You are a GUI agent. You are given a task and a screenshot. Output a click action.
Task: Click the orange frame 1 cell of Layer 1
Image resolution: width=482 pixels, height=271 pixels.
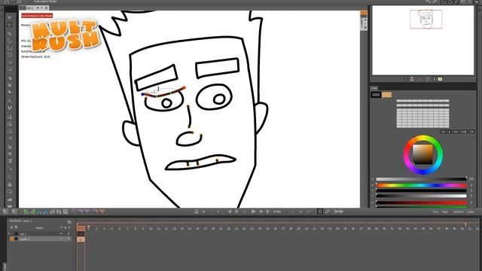tap(81, 239)
